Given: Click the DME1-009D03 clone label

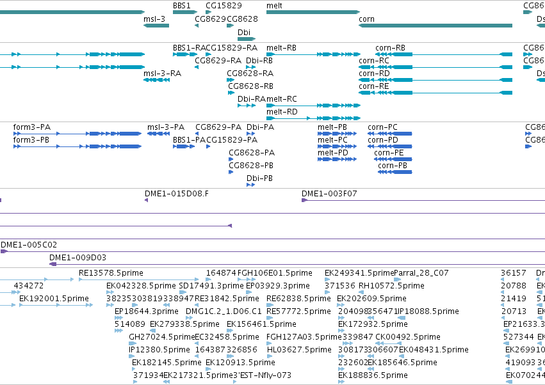Looking at the screenshot, I should pos(78,258).
